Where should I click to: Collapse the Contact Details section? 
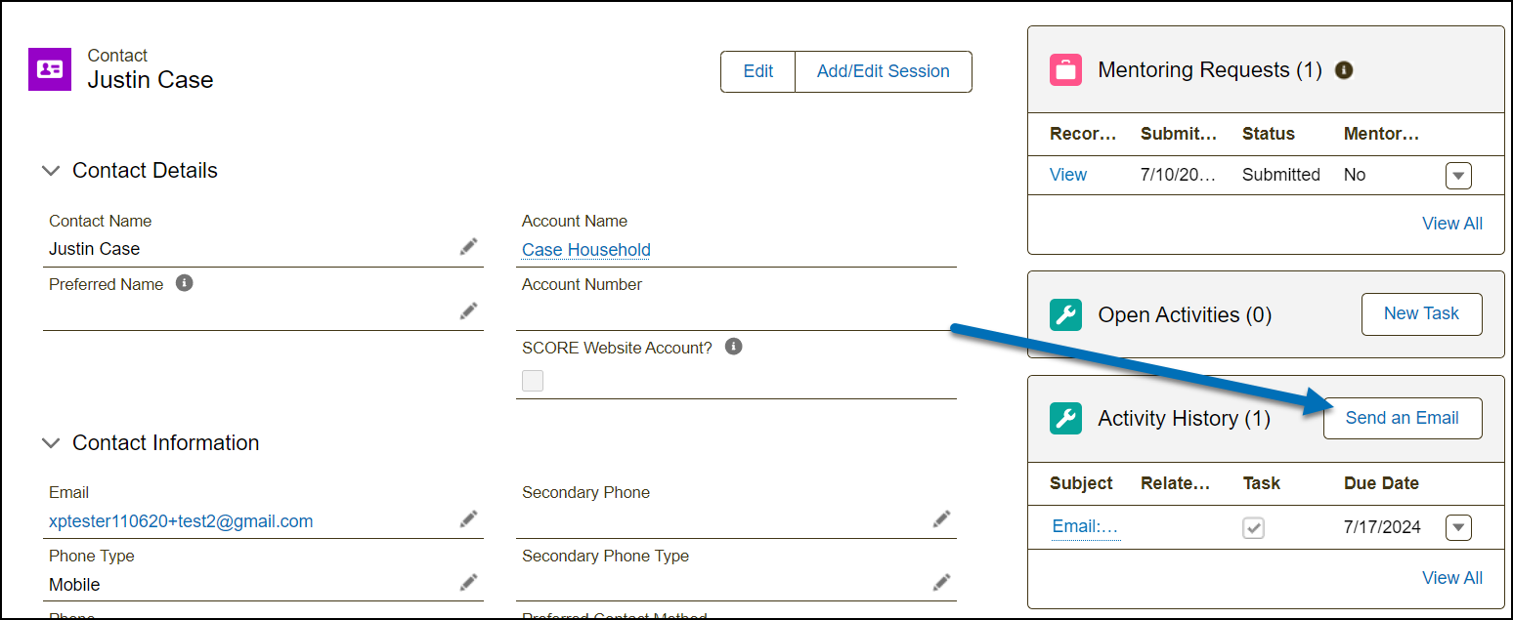pos(51,171)
